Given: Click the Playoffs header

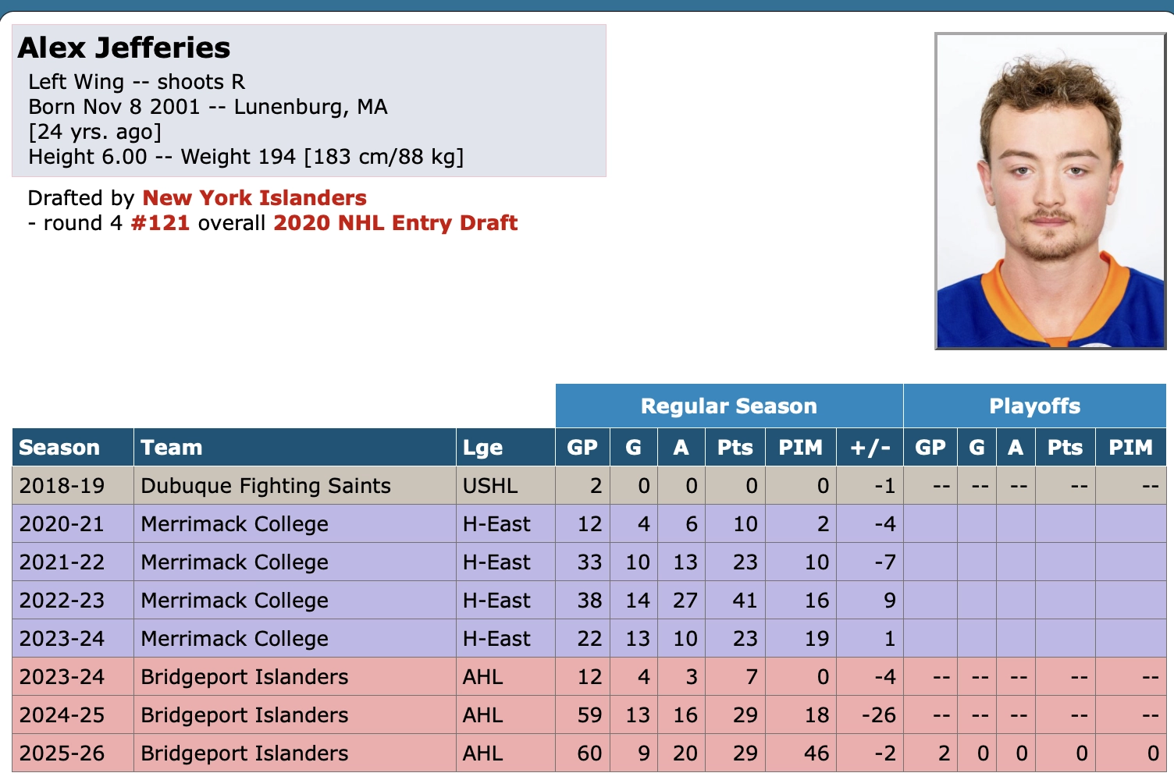Looking at the screenshot, I should click(x=1034, y=406).
